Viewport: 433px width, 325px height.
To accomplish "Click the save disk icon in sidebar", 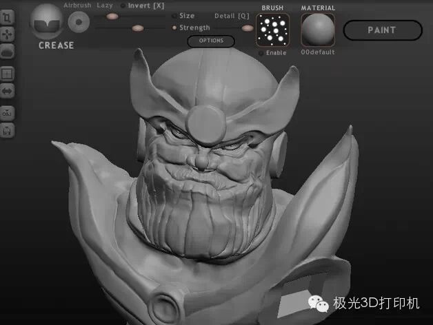I will tap(7, 131).
